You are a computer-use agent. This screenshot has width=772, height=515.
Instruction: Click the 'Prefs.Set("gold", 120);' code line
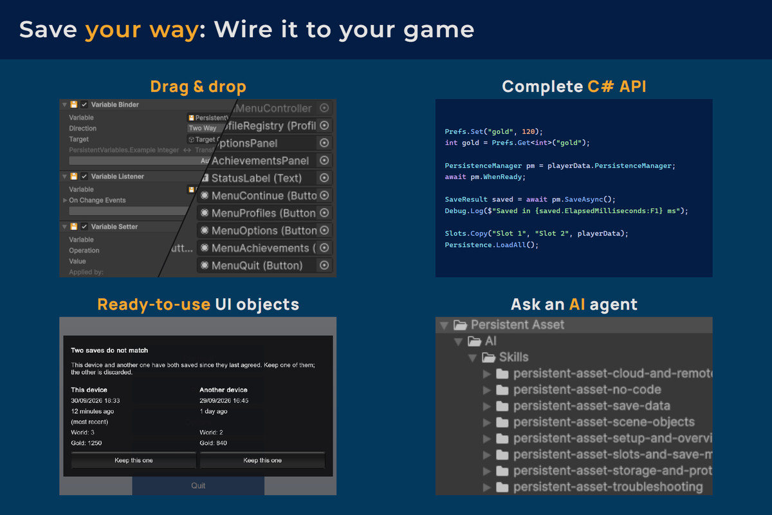pyautogui.click(x=493, y=131)
